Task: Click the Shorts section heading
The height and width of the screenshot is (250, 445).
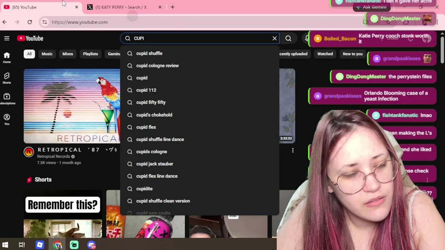Action: 43,180
